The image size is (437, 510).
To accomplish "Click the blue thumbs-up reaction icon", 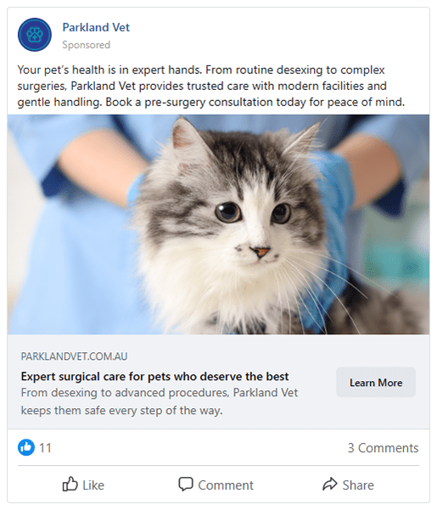I will tap(26, 447).
